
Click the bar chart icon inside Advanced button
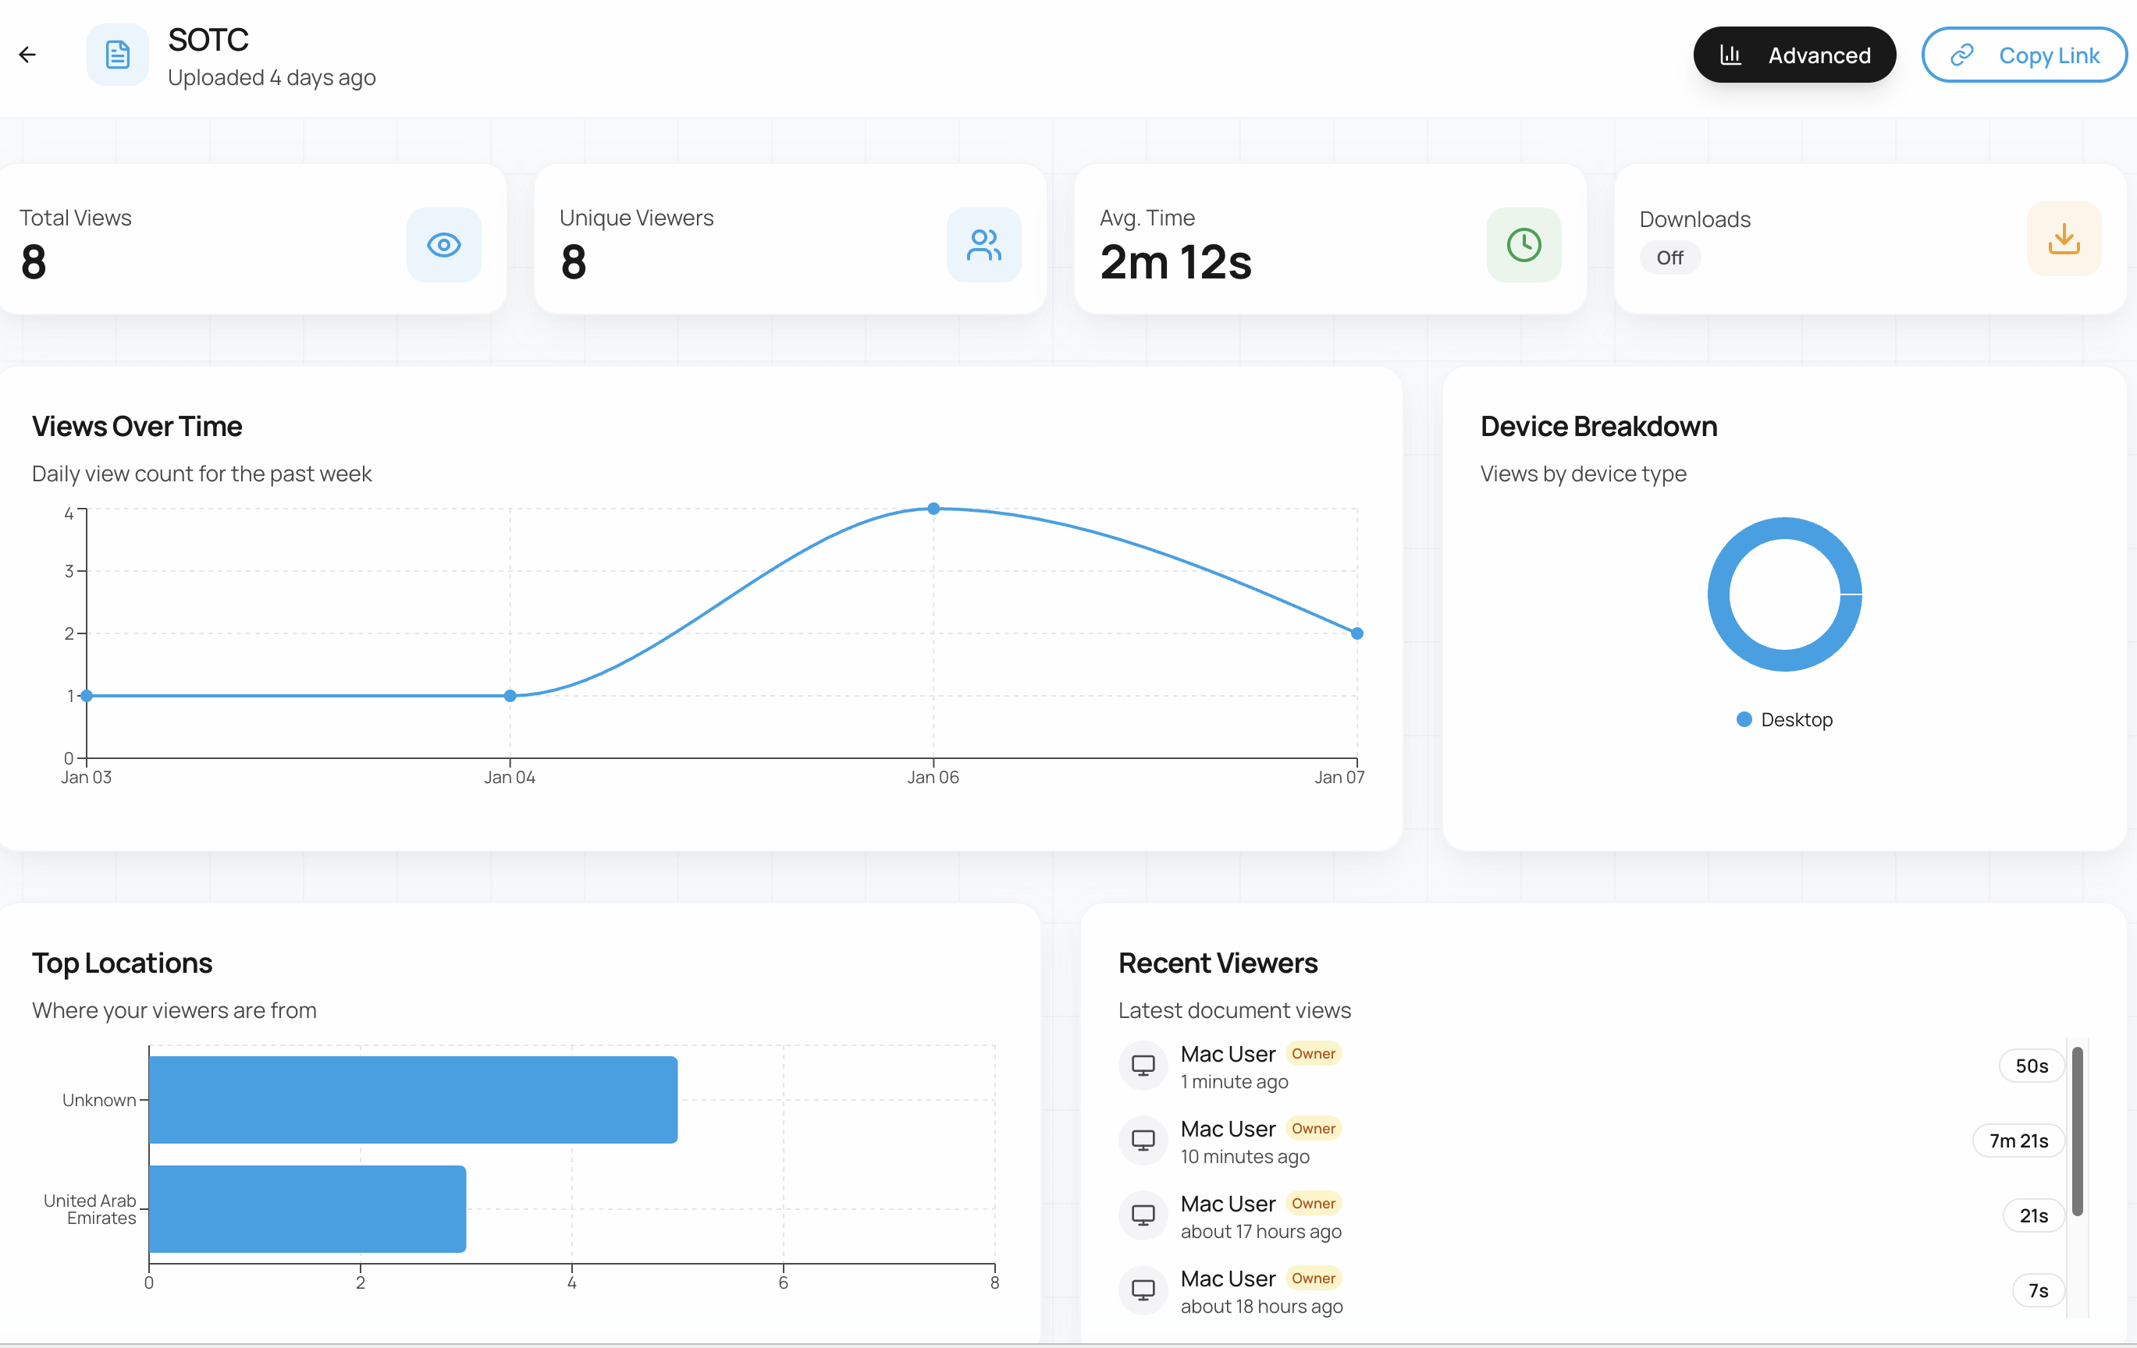pos(1731,54)
